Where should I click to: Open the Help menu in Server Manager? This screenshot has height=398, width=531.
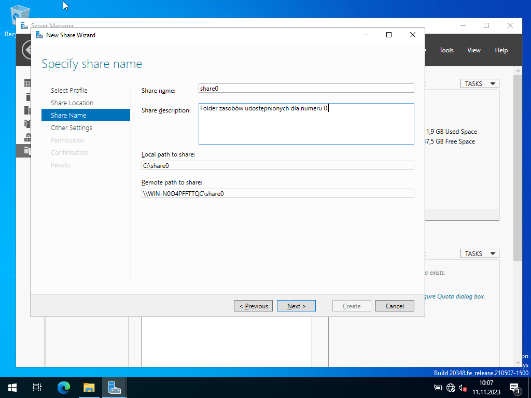[501, 50]
